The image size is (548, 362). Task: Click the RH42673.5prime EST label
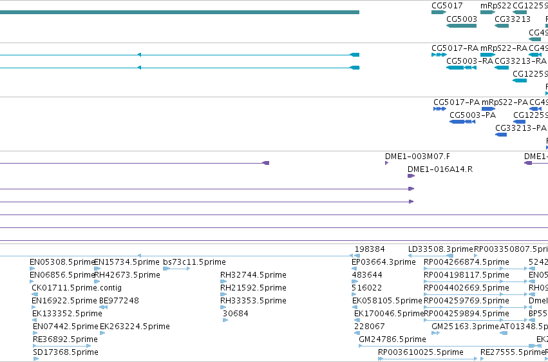tap(128, 275)
